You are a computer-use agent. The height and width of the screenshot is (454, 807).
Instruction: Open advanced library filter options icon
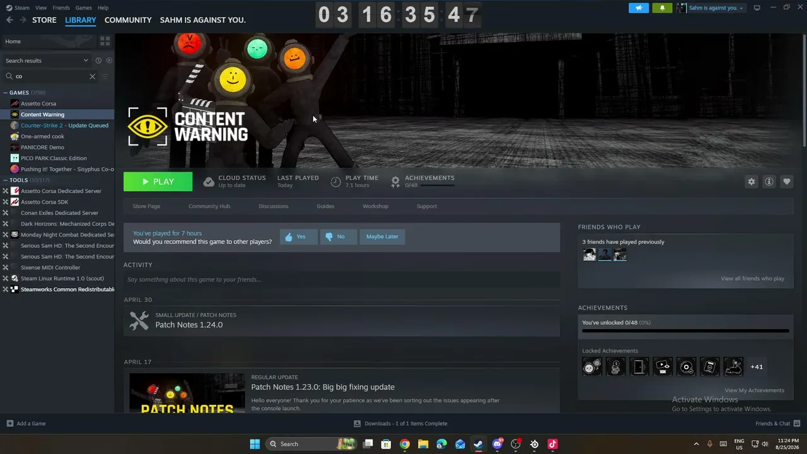[105, 76]
